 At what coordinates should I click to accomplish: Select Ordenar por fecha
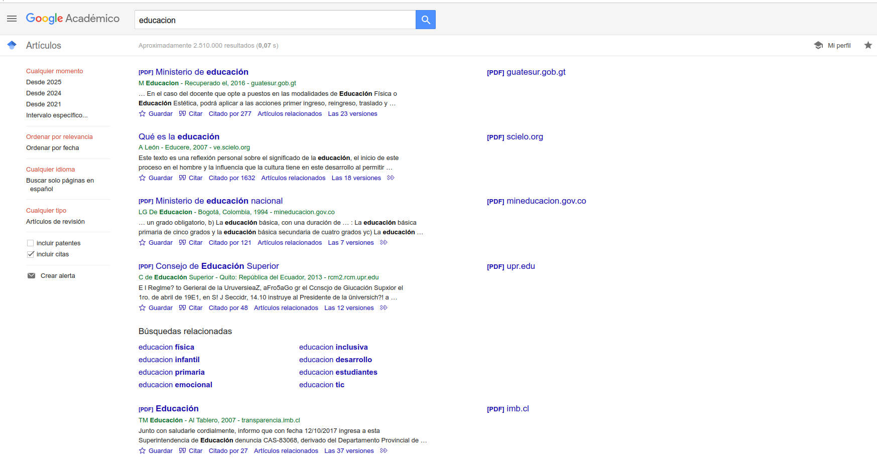pos(52,148)
